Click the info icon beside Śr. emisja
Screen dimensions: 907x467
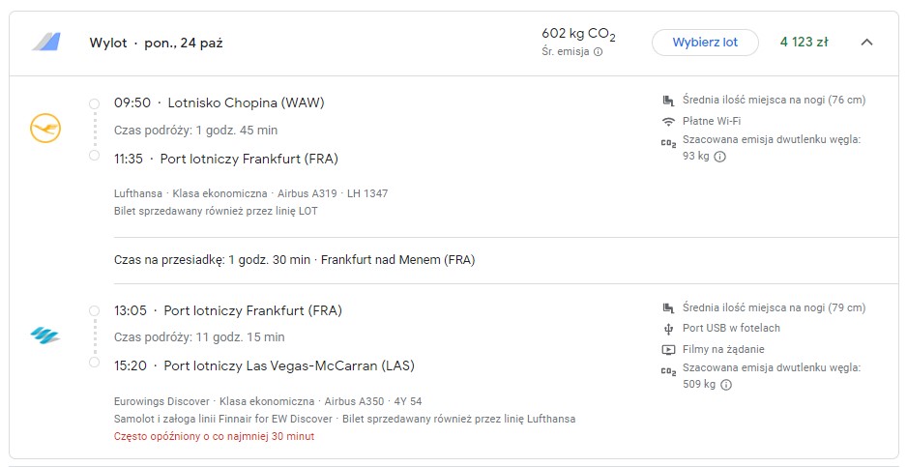tap(599, 52)
